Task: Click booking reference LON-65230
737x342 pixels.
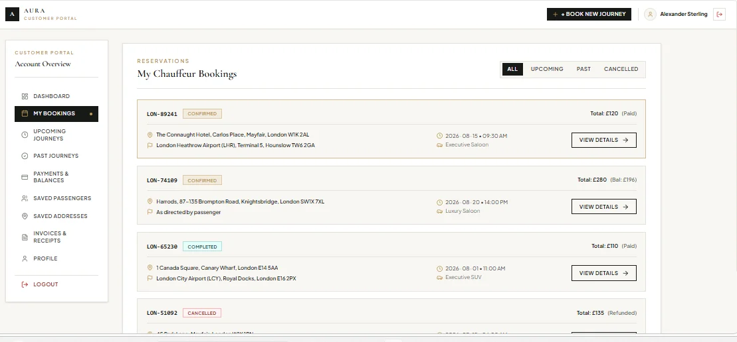Action: coord(162,247)
